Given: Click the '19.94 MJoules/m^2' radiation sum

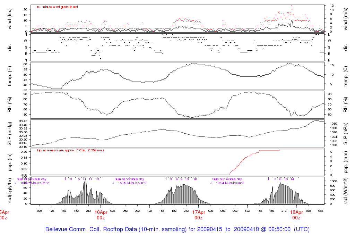Looking at the screenshot, I should point(230,183).
